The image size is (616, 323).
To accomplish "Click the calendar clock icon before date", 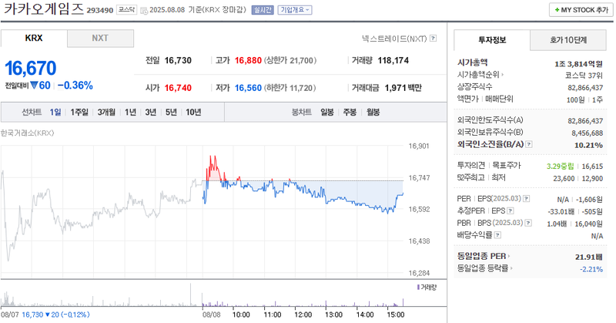I will click(x=144, y=11).
